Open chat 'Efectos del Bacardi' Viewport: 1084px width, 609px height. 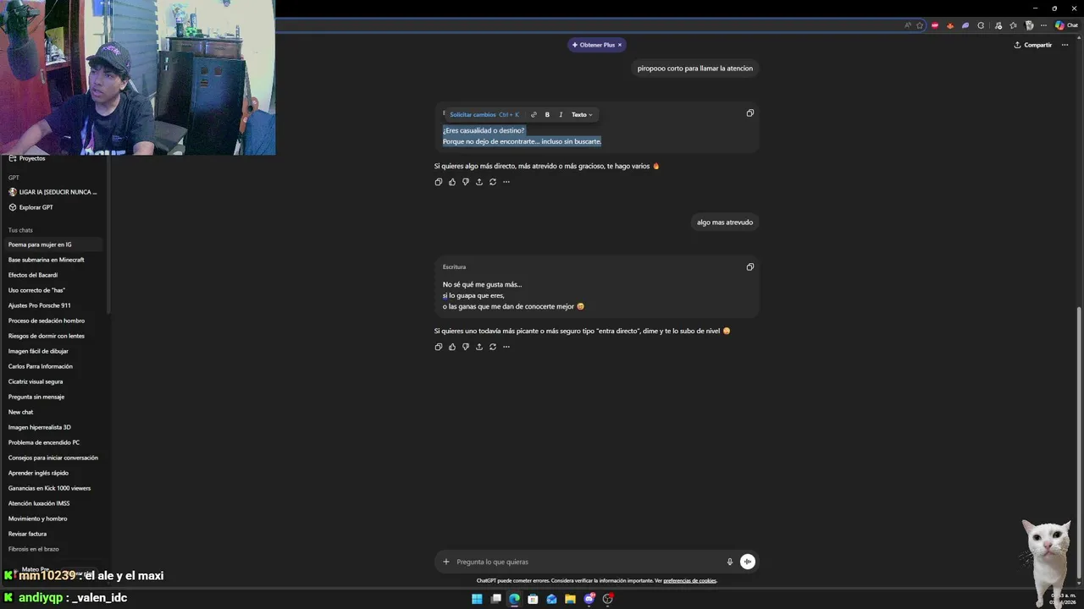point(54,275)
